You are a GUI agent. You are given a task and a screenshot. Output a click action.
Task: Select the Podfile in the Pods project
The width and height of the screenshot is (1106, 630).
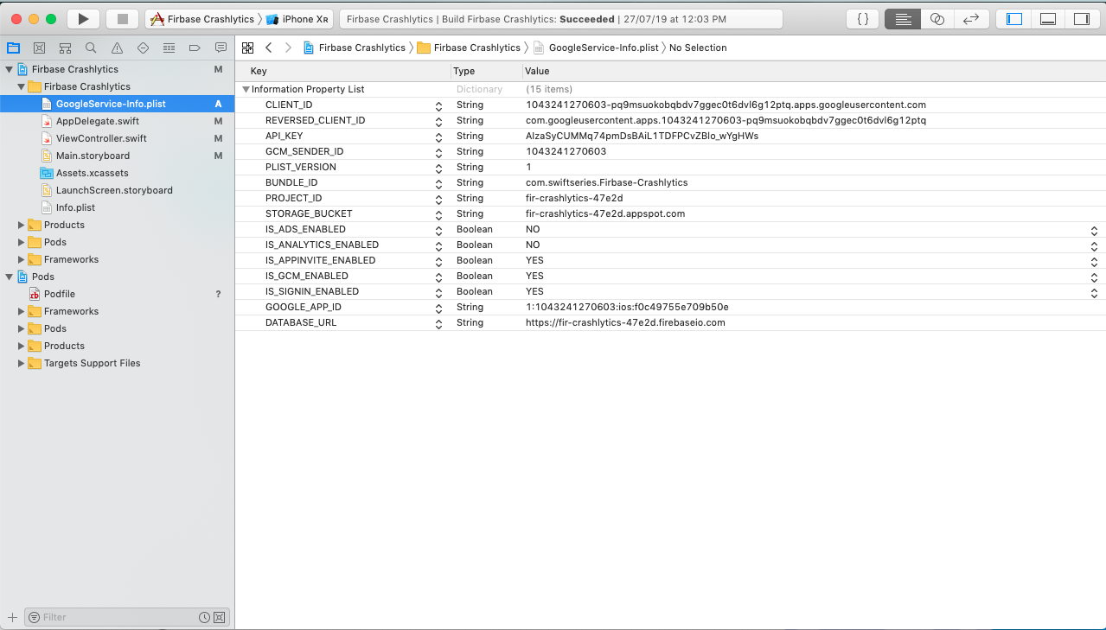[x=59, y=294]
